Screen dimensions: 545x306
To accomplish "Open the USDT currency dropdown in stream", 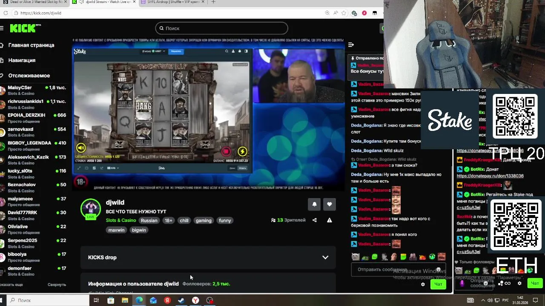I will point(154,51).
